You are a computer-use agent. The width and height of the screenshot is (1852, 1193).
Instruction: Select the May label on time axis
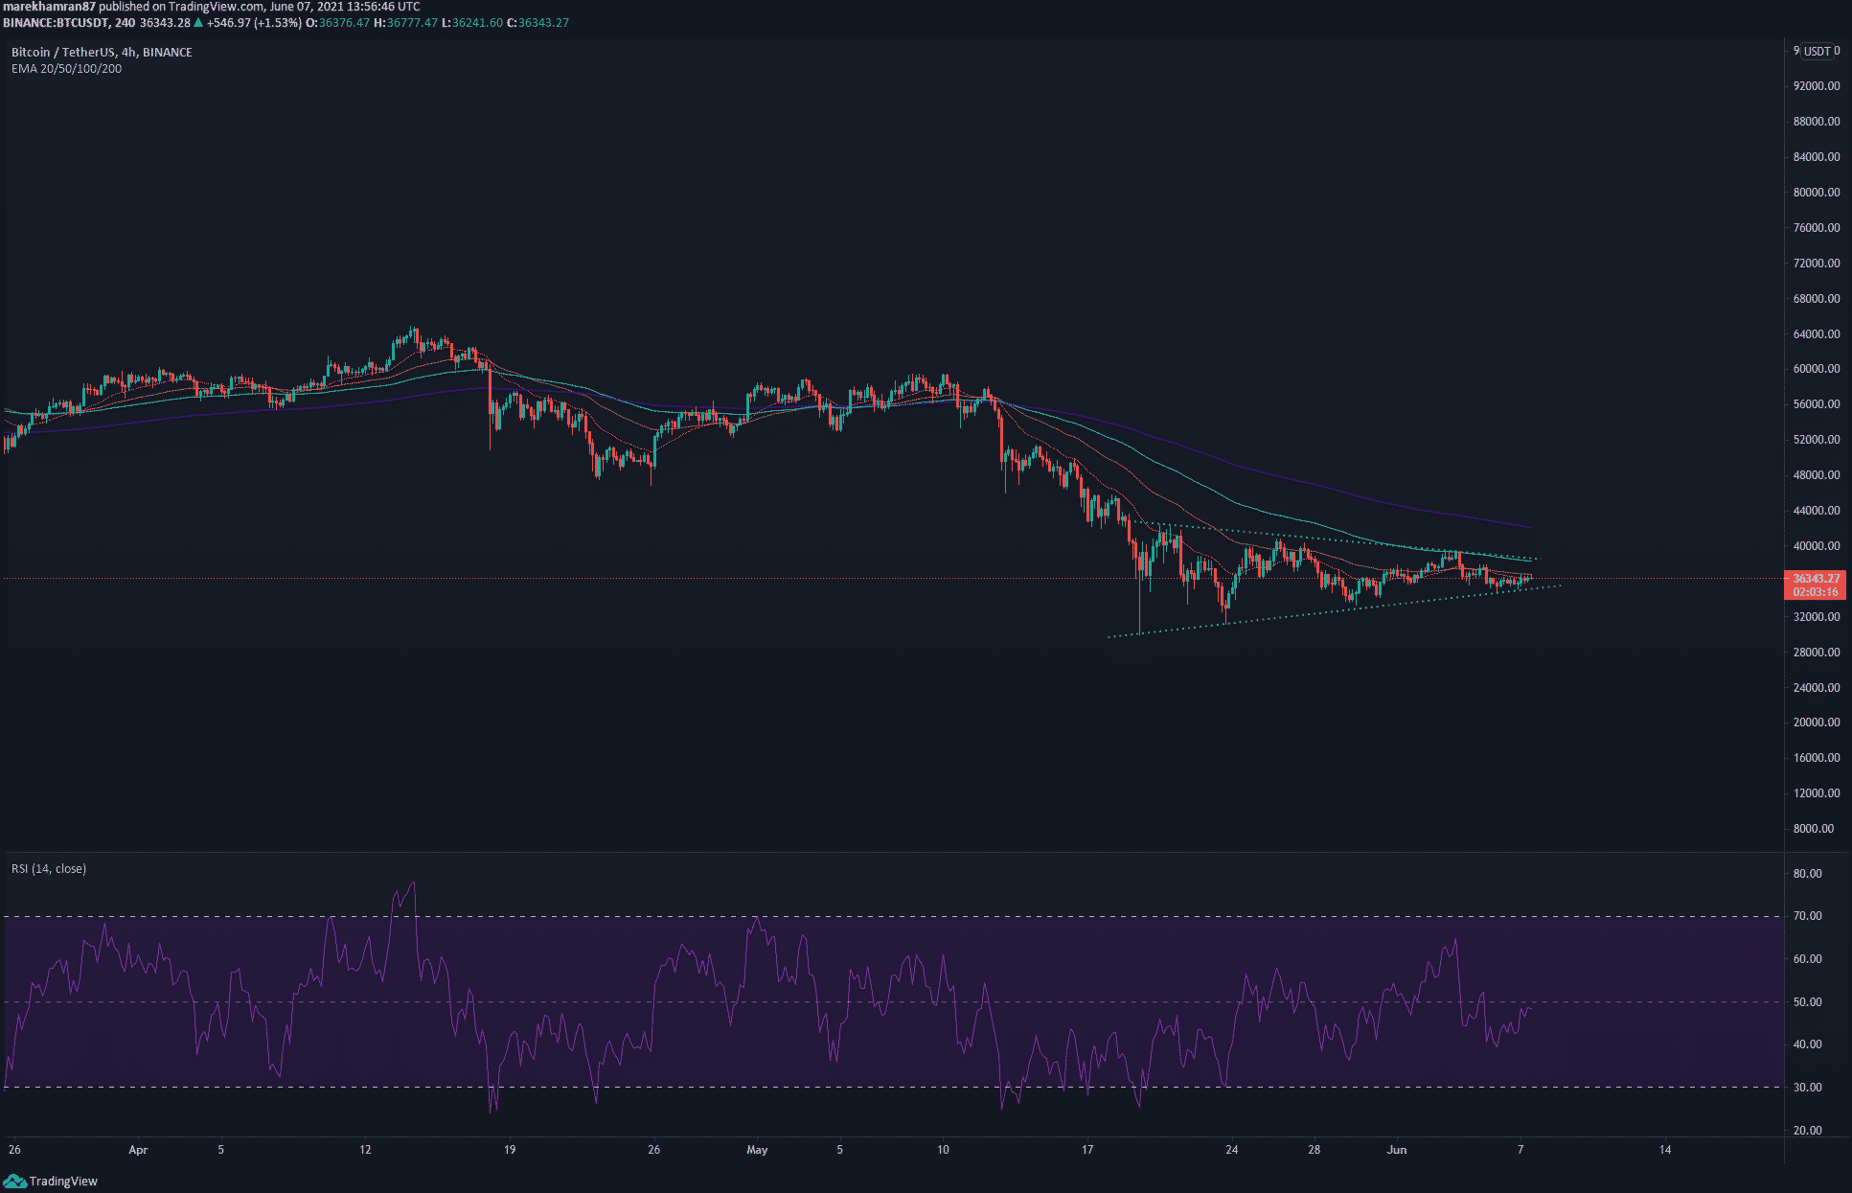click(x=757, y=1150)
